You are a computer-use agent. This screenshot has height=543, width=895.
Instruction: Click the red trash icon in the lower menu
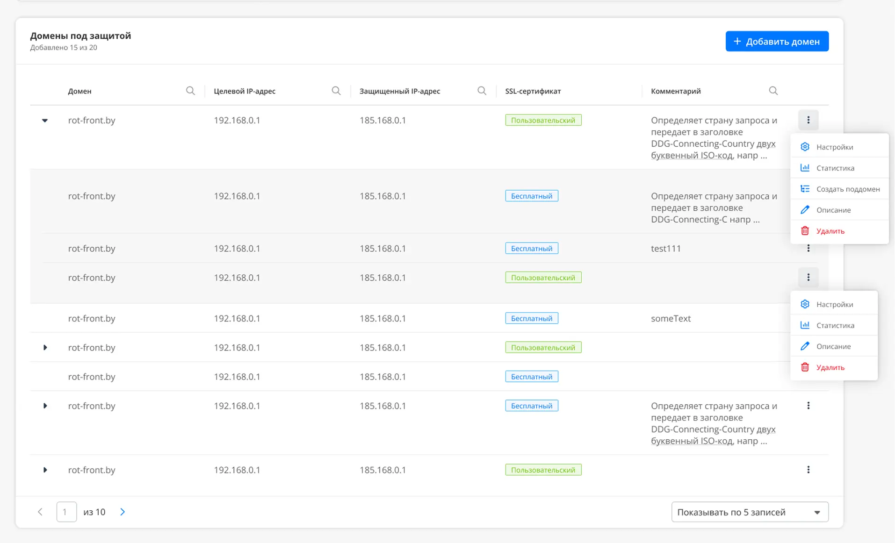pyautogui.click(x=805, y=367)
